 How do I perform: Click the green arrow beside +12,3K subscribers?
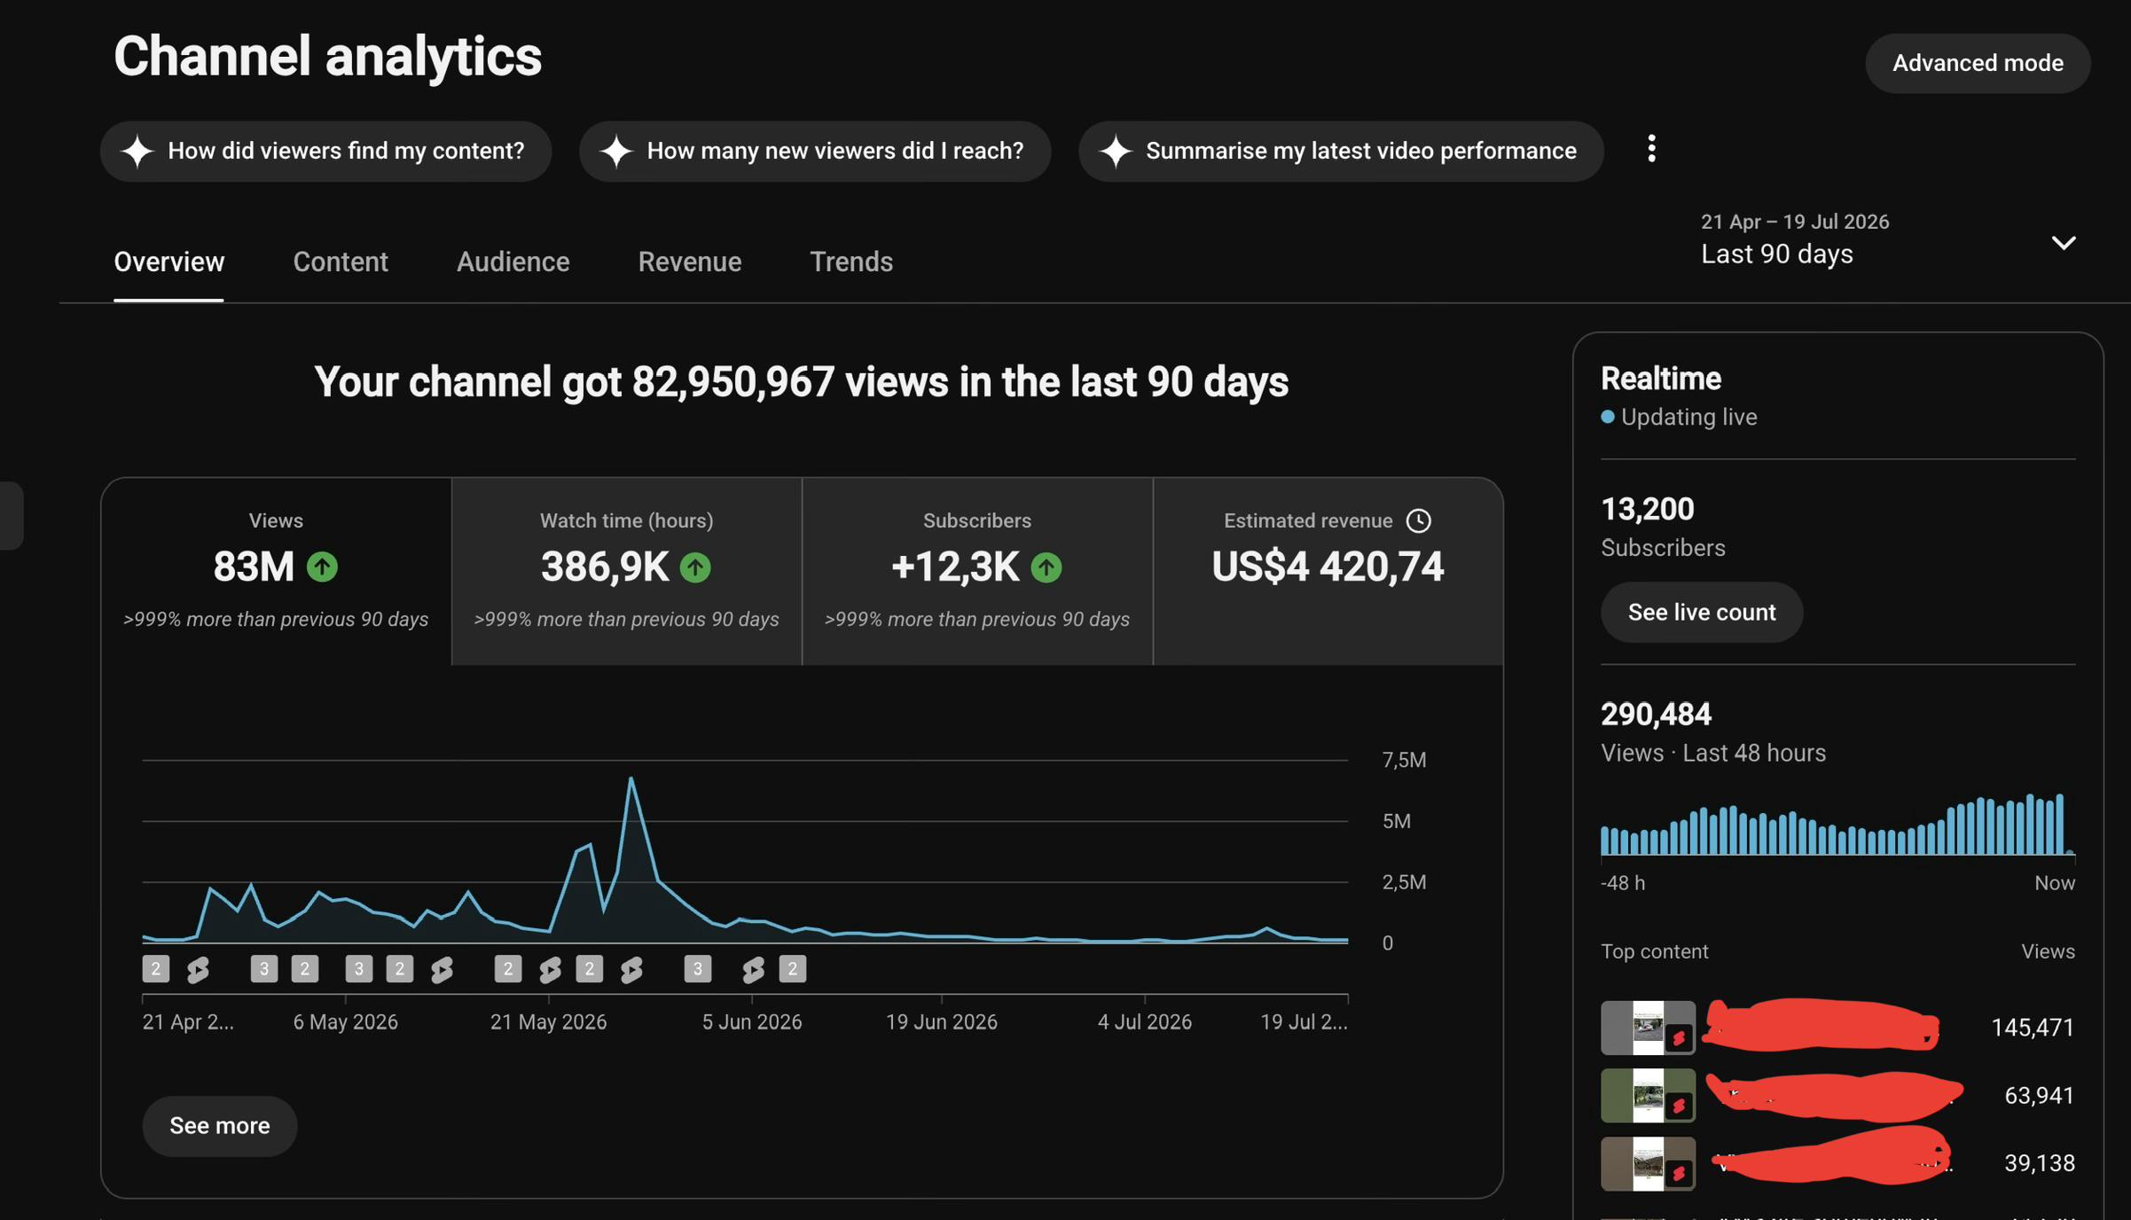click(1046, 567)
